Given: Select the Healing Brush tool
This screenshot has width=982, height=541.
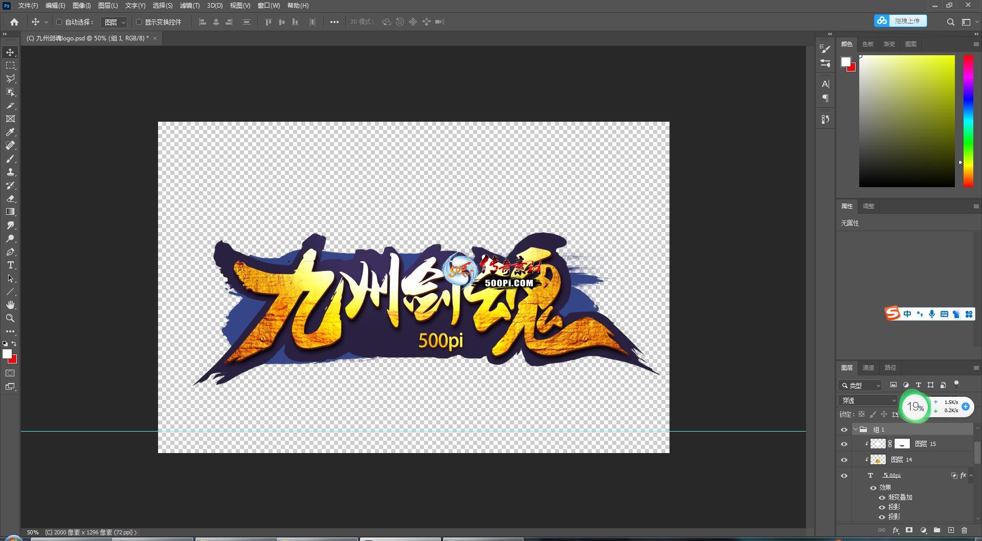Looking at the screenshot, I should pyautogui.click(x=10, y=145).
